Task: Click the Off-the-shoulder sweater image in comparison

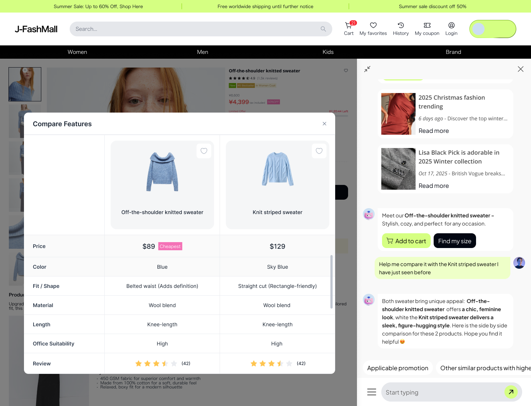Action: [x=162, y=172]
